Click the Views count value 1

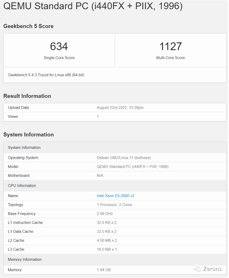pos(98,117)
